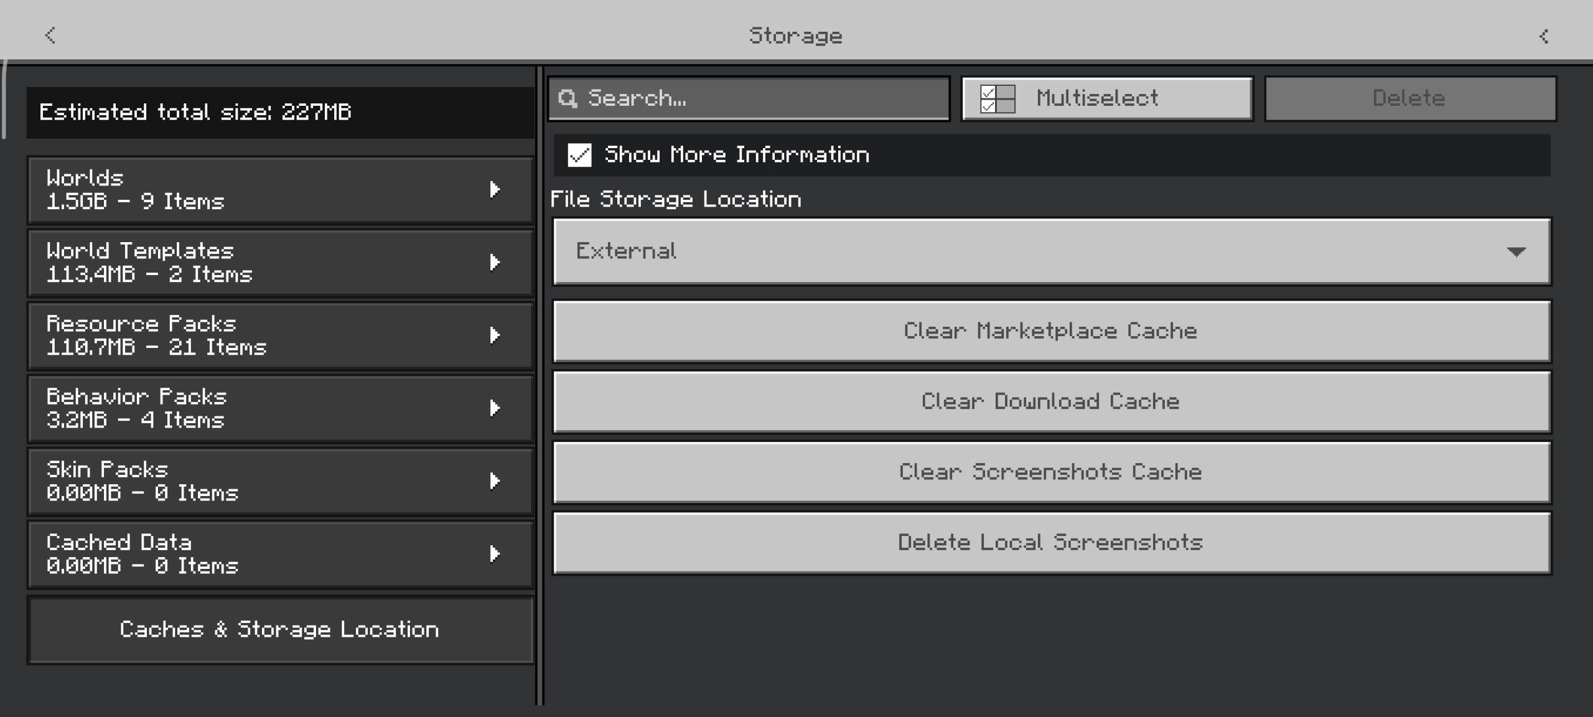Click the Worlds row arrow icon
Viewport: 1593px width, 717px height.
pos(495,189)
